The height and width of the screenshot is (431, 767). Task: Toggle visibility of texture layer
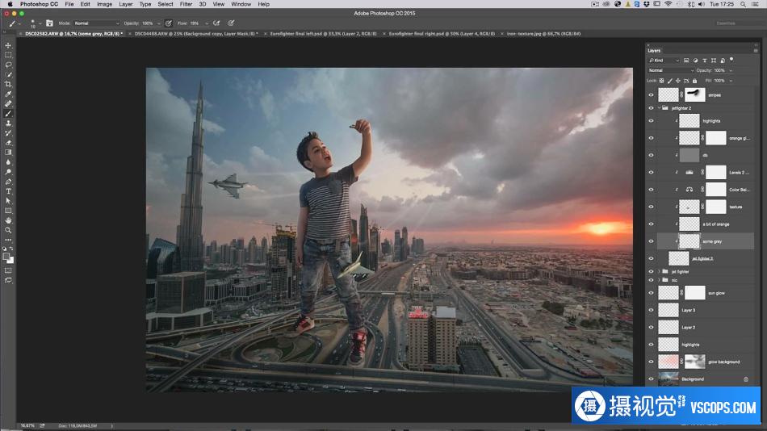point(651,207)
